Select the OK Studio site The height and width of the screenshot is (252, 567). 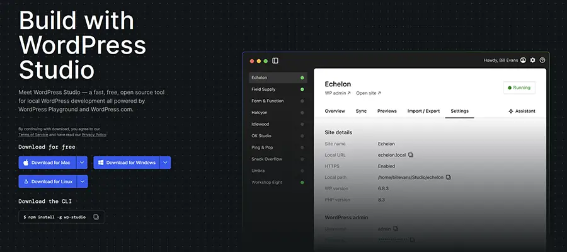tap(278, 136)
